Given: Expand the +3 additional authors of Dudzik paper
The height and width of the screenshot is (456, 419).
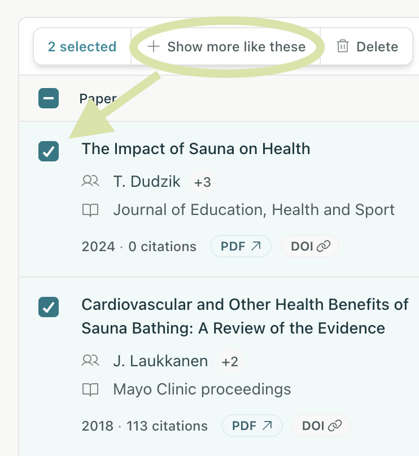Looking at the screenshot, I should (x=203, y=182).
